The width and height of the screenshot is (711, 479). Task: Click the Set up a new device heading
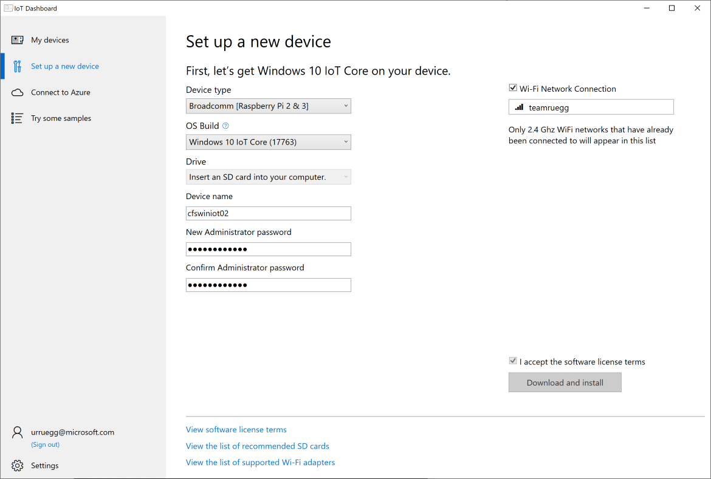258,42
